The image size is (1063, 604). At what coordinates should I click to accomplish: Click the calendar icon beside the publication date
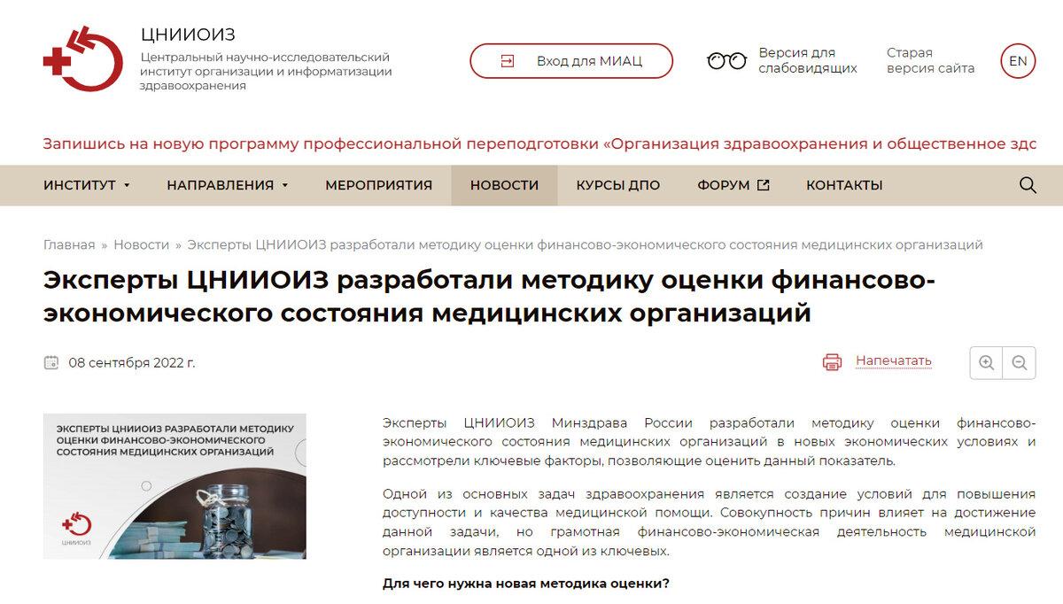click(52, 361)
